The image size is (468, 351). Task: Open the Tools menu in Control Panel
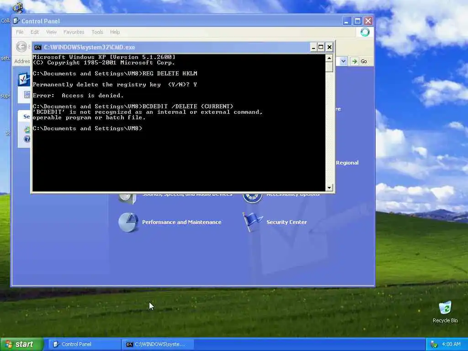pos(97,32)
